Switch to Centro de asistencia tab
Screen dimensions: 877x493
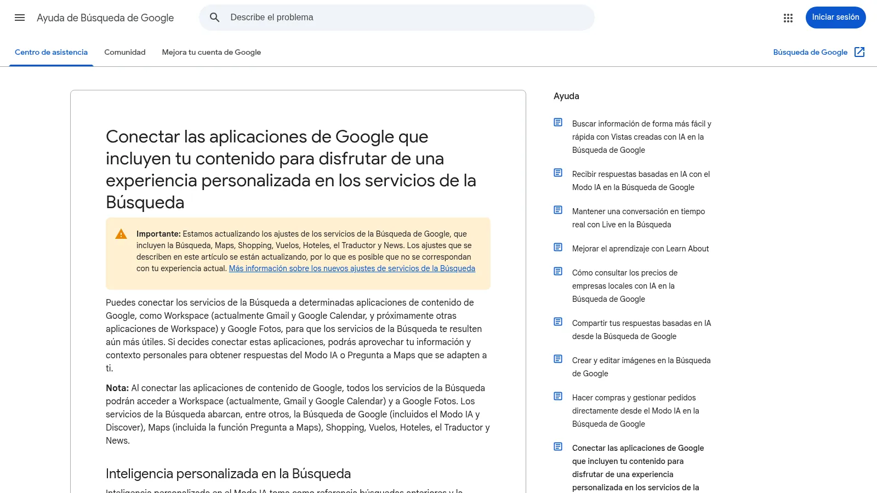coord(51,52)
